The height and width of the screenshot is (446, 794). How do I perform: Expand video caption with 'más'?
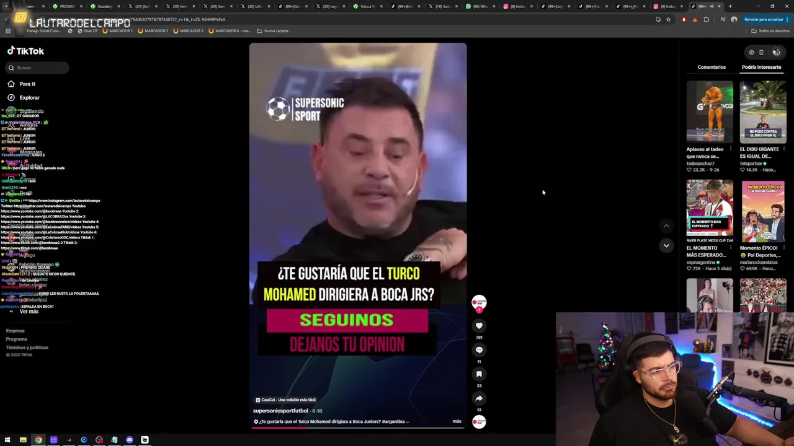click(x=457, y=421)
